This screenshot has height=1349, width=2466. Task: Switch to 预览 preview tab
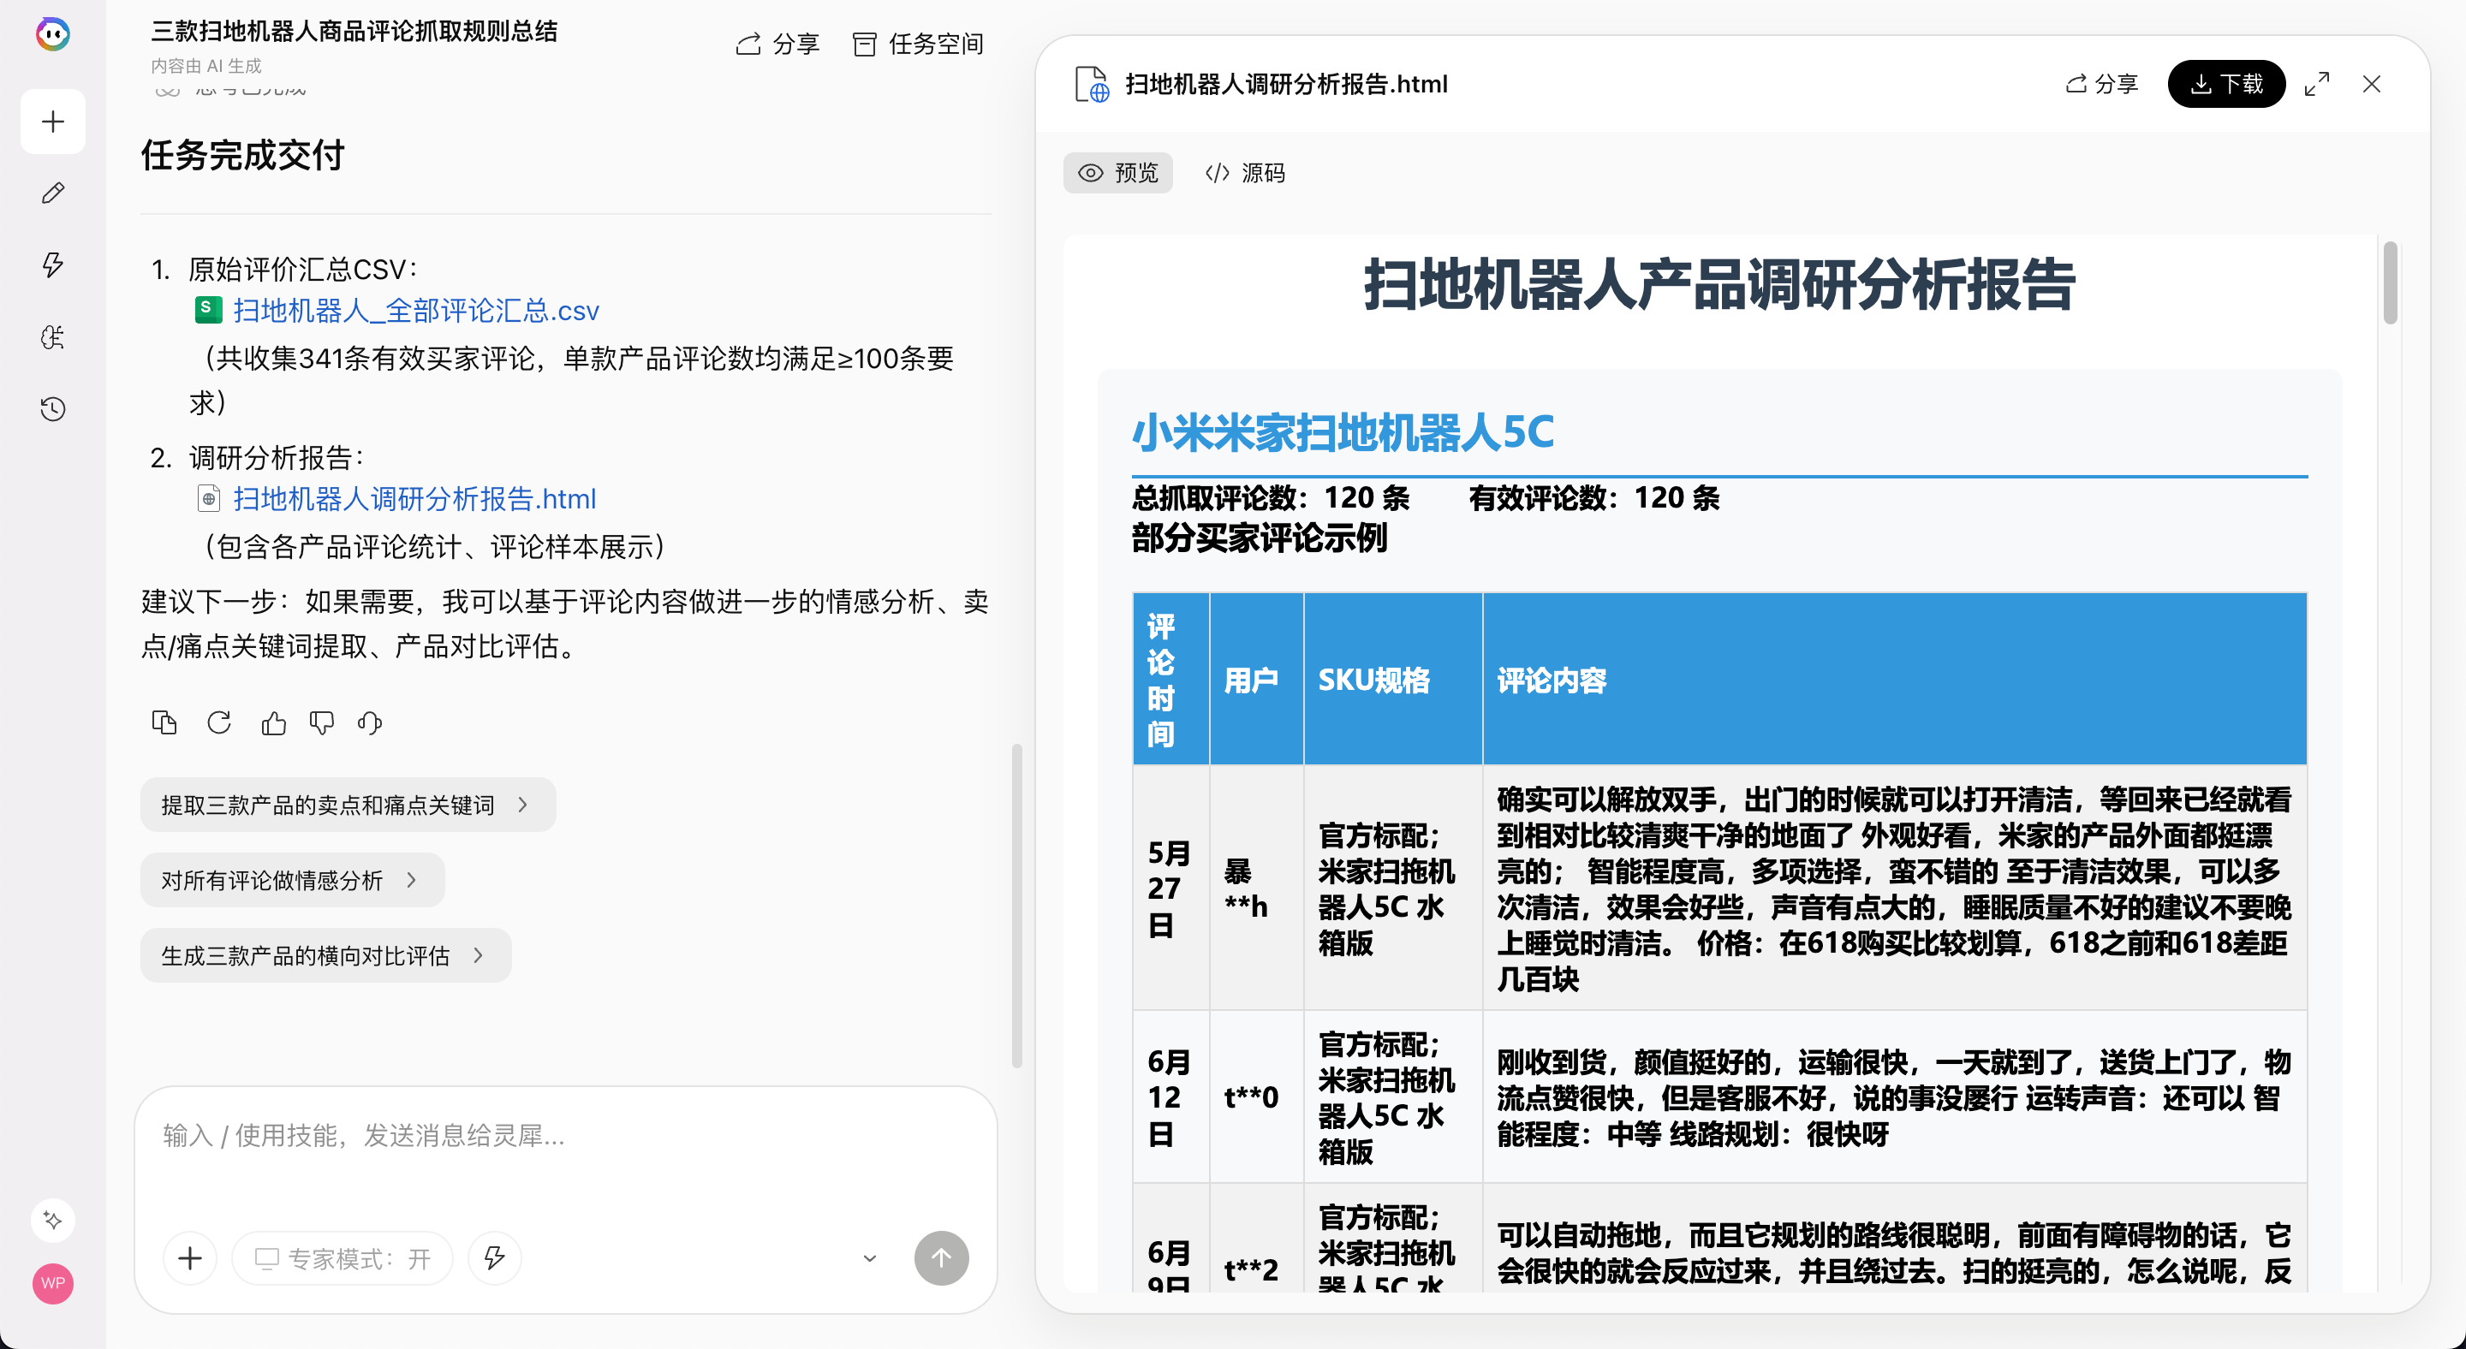click(1118, 173)
